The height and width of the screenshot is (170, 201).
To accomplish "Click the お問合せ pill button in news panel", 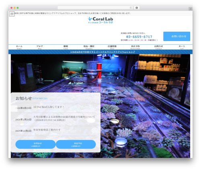I will [x=35, y=144].
